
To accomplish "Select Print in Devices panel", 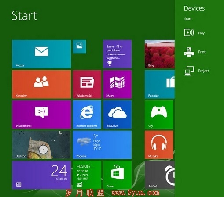I will (195, 52).
